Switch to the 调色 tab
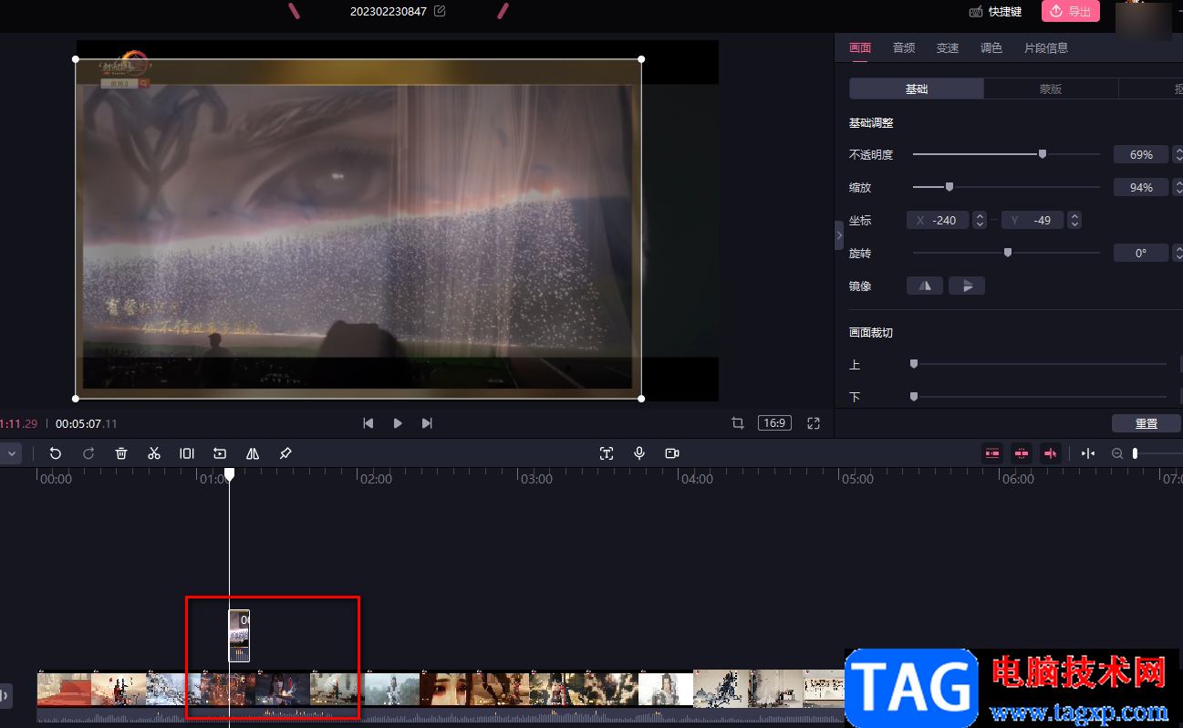 pos(991,48)
